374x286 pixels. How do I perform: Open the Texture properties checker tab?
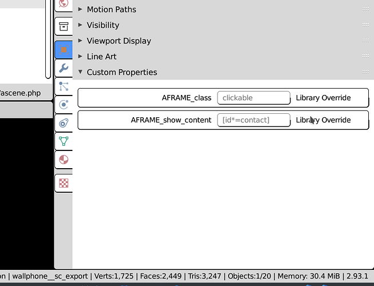pyautogui.click(x=64, y=183)
